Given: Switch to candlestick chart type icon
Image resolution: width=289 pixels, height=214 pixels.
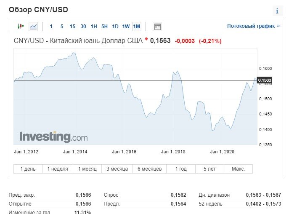Looking at the screenshot, I should tap(21, 27).
